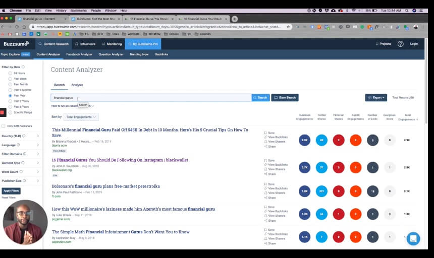Screen dimensions: 434x258
Task: Click info icon next to Country (TLD)
Action: pos(24,136)
